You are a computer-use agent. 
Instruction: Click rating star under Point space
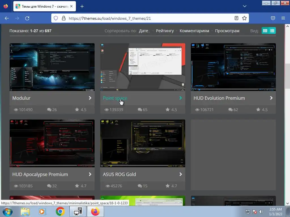(168, 109)
